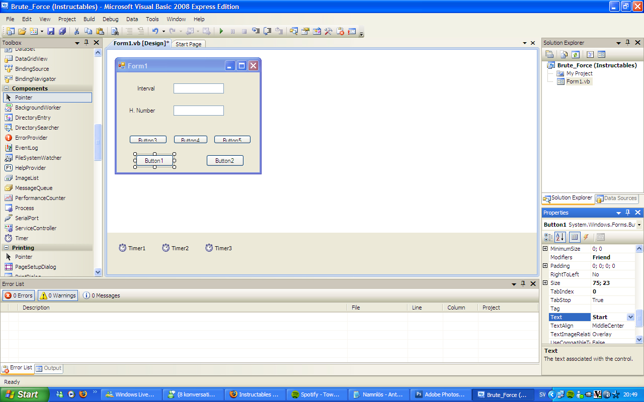Expand the MinimumSize property
The height and width of the screenshot is (402, 644).
[x=545, y=249]
